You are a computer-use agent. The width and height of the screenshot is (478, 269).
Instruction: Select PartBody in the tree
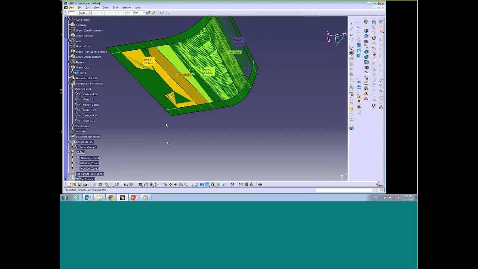point(81,25)
